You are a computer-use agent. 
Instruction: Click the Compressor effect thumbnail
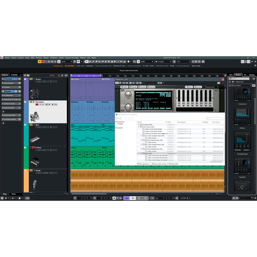242,95
